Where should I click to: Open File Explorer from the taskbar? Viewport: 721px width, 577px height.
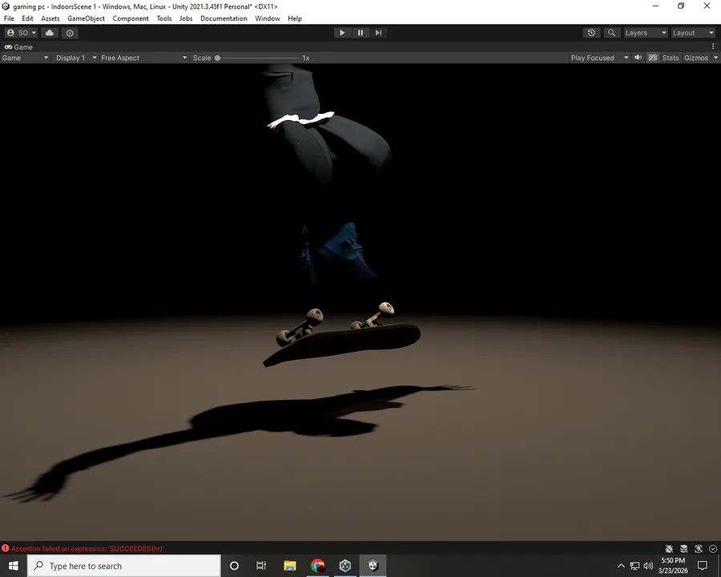click(x=290, y=566)
